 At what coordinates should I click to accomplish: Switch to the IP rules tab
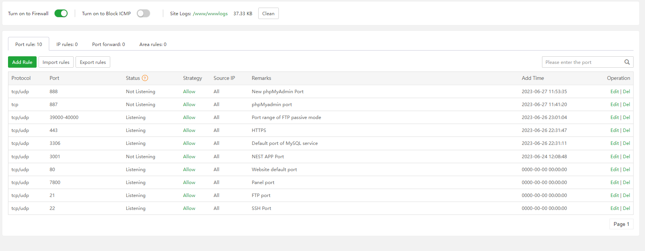point(67,44)
